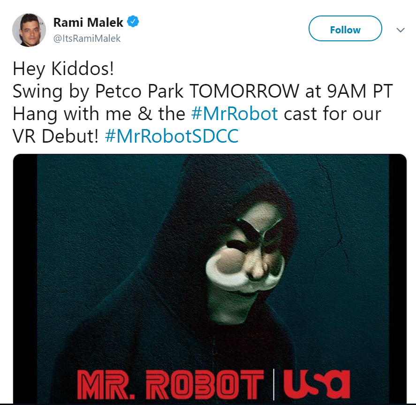Open Rami Malek's profile avatar

click(x=29, y=30)
